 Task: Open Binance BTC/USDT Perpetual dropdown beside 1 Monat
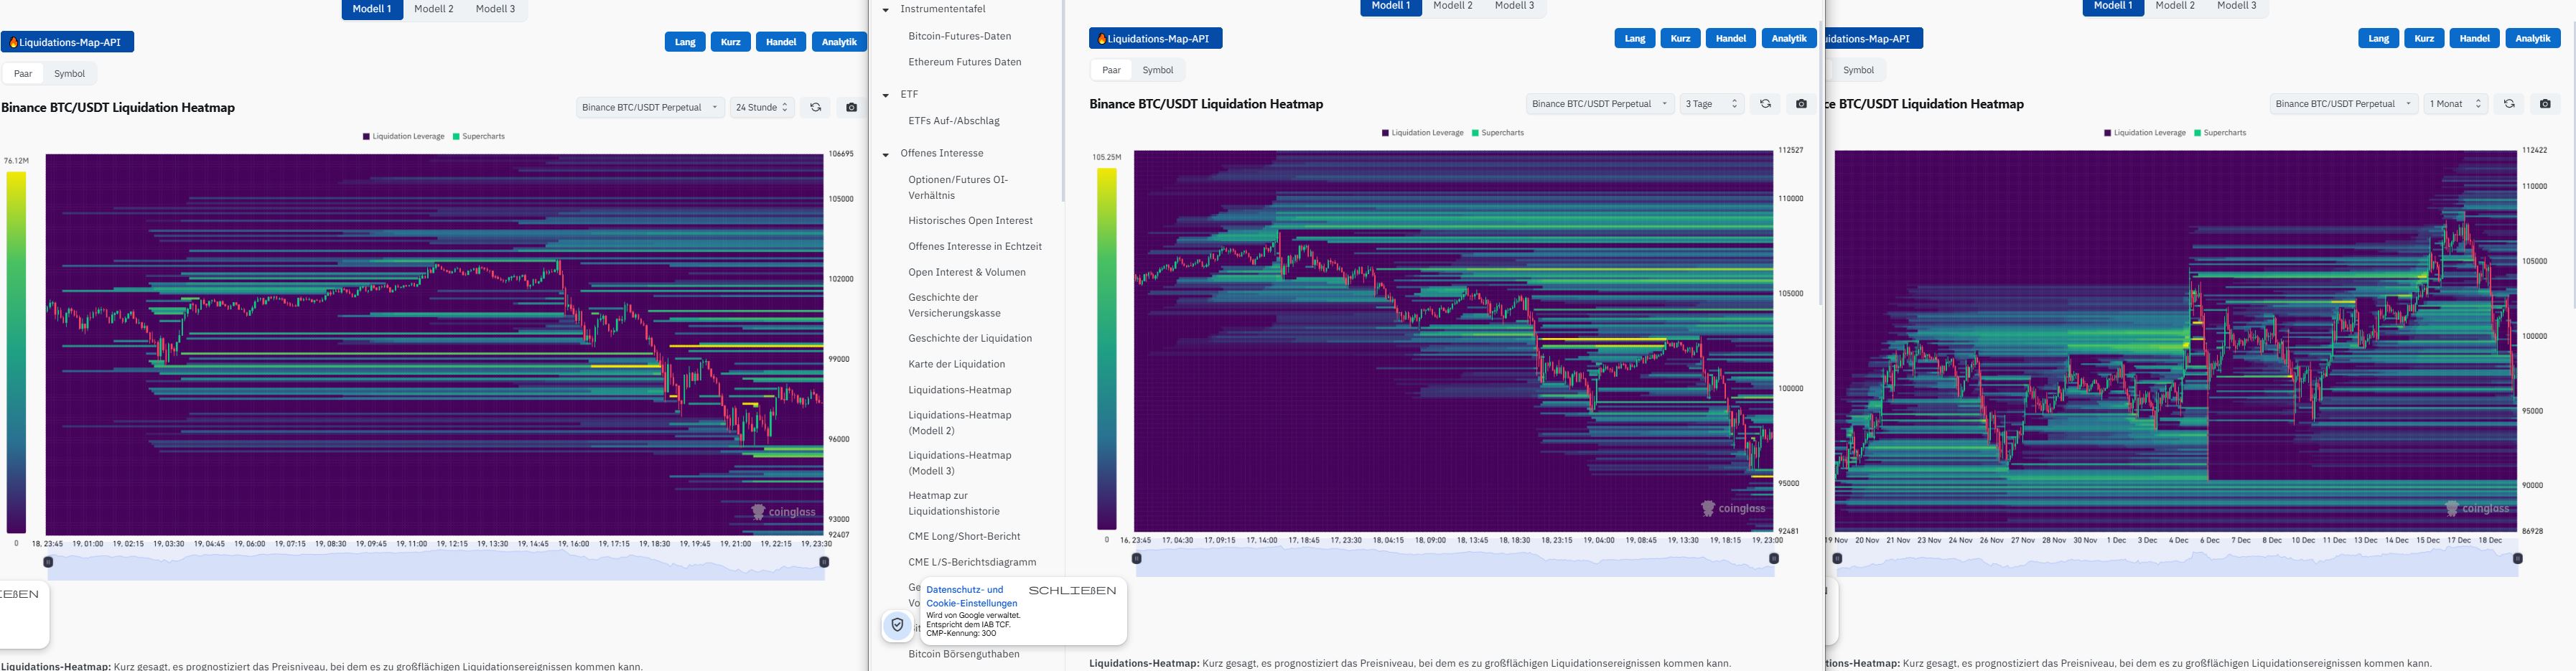pos(2343,103)
